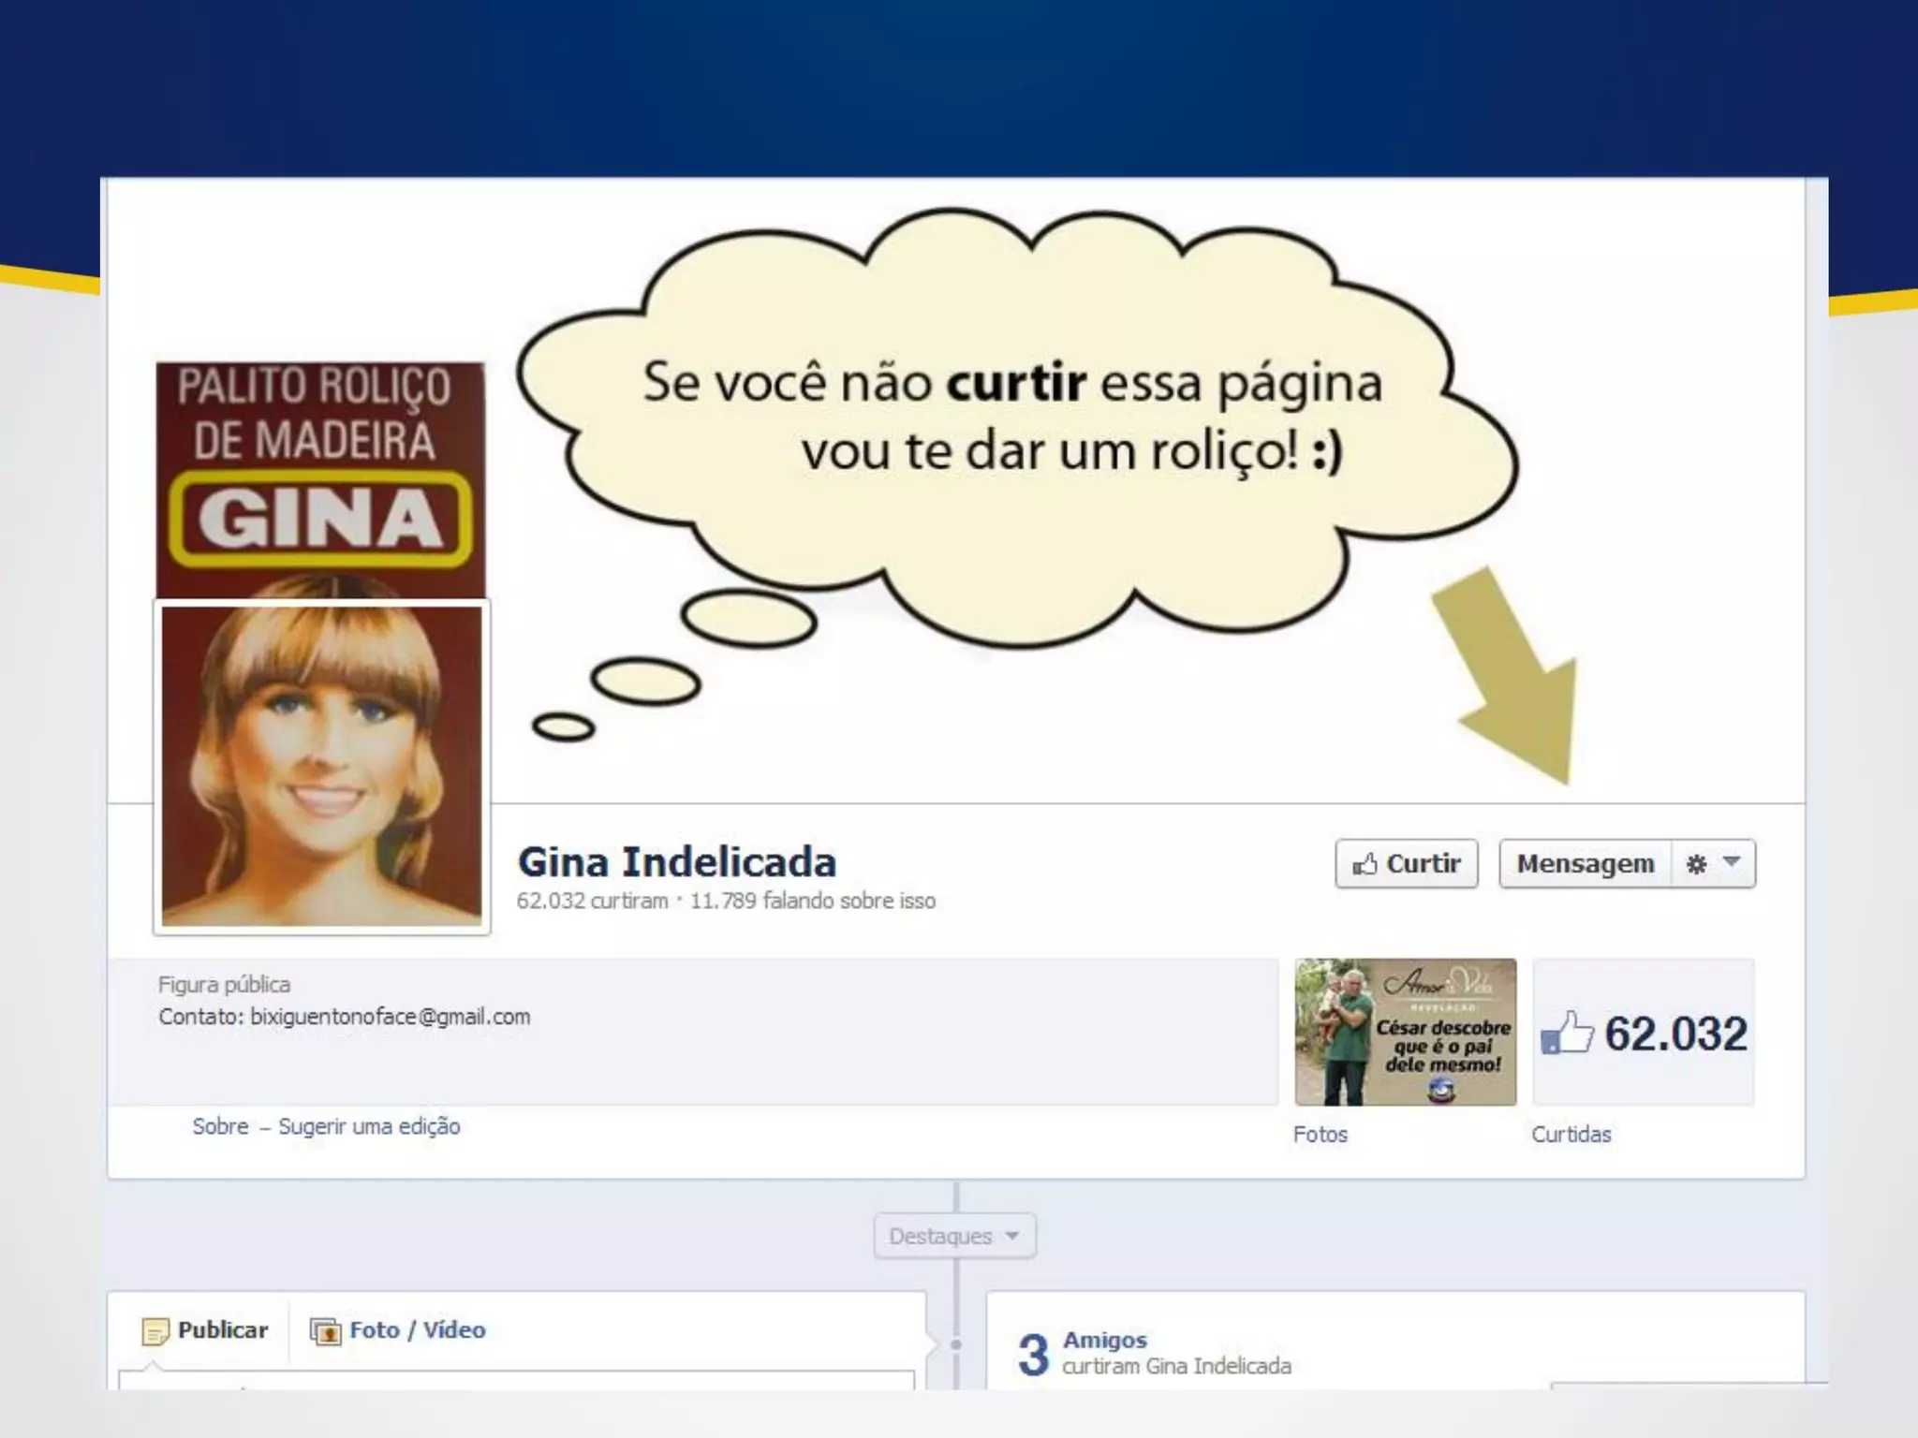Select the Publicar tab
The height and width of the screenshot is (1438, 1918).
coord(222,1329)
